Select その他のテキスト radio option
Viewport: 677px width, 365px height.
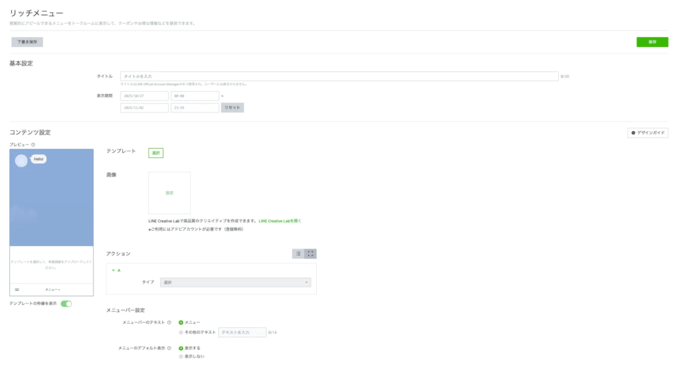point(181,332)
